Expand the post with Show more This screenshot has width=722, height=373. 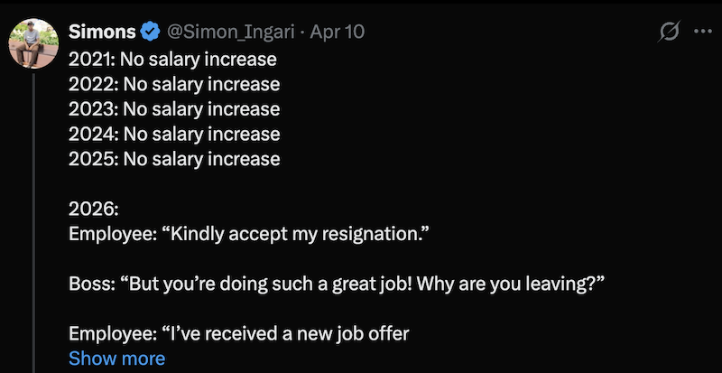(x=116, y=359)
